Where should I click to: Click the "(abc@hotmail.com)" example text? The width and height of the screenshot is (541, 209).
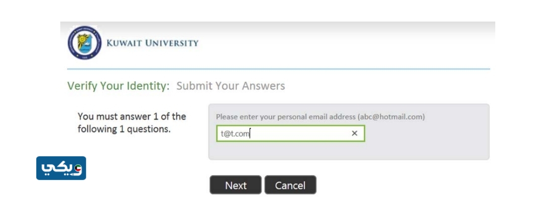391,117
